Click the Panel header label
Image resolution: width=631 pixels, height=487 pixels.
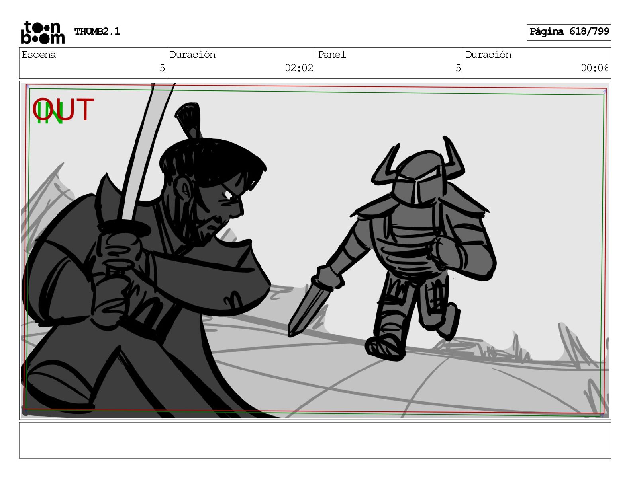(332, 55)
